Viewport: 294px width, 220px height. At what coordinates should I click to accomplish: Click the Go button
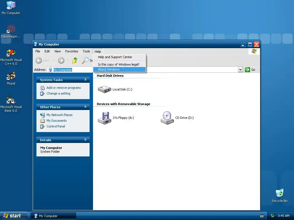[250, 70]
